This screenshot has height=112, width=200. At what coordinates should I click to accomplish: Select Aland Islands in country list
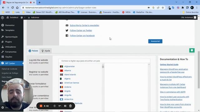[x=70, y=75]
